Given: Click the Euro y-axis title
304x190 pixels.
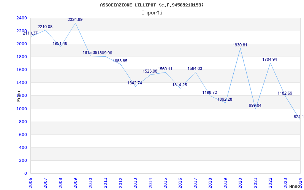Looking at the screenshot, I should point(19,96).
